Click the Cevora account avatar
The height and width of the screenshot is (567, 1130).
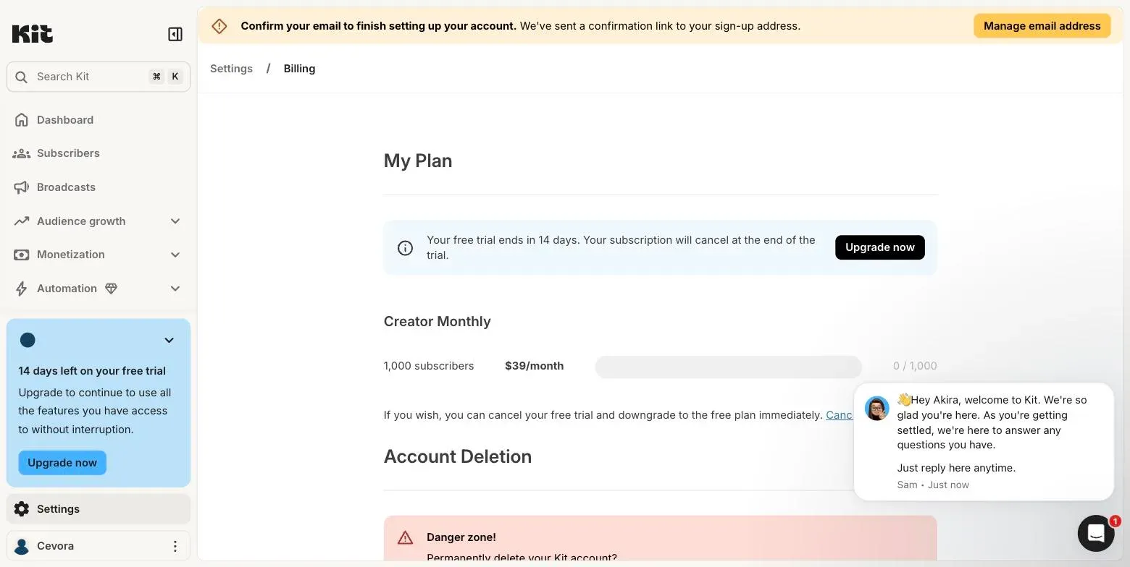click(22, 547)
